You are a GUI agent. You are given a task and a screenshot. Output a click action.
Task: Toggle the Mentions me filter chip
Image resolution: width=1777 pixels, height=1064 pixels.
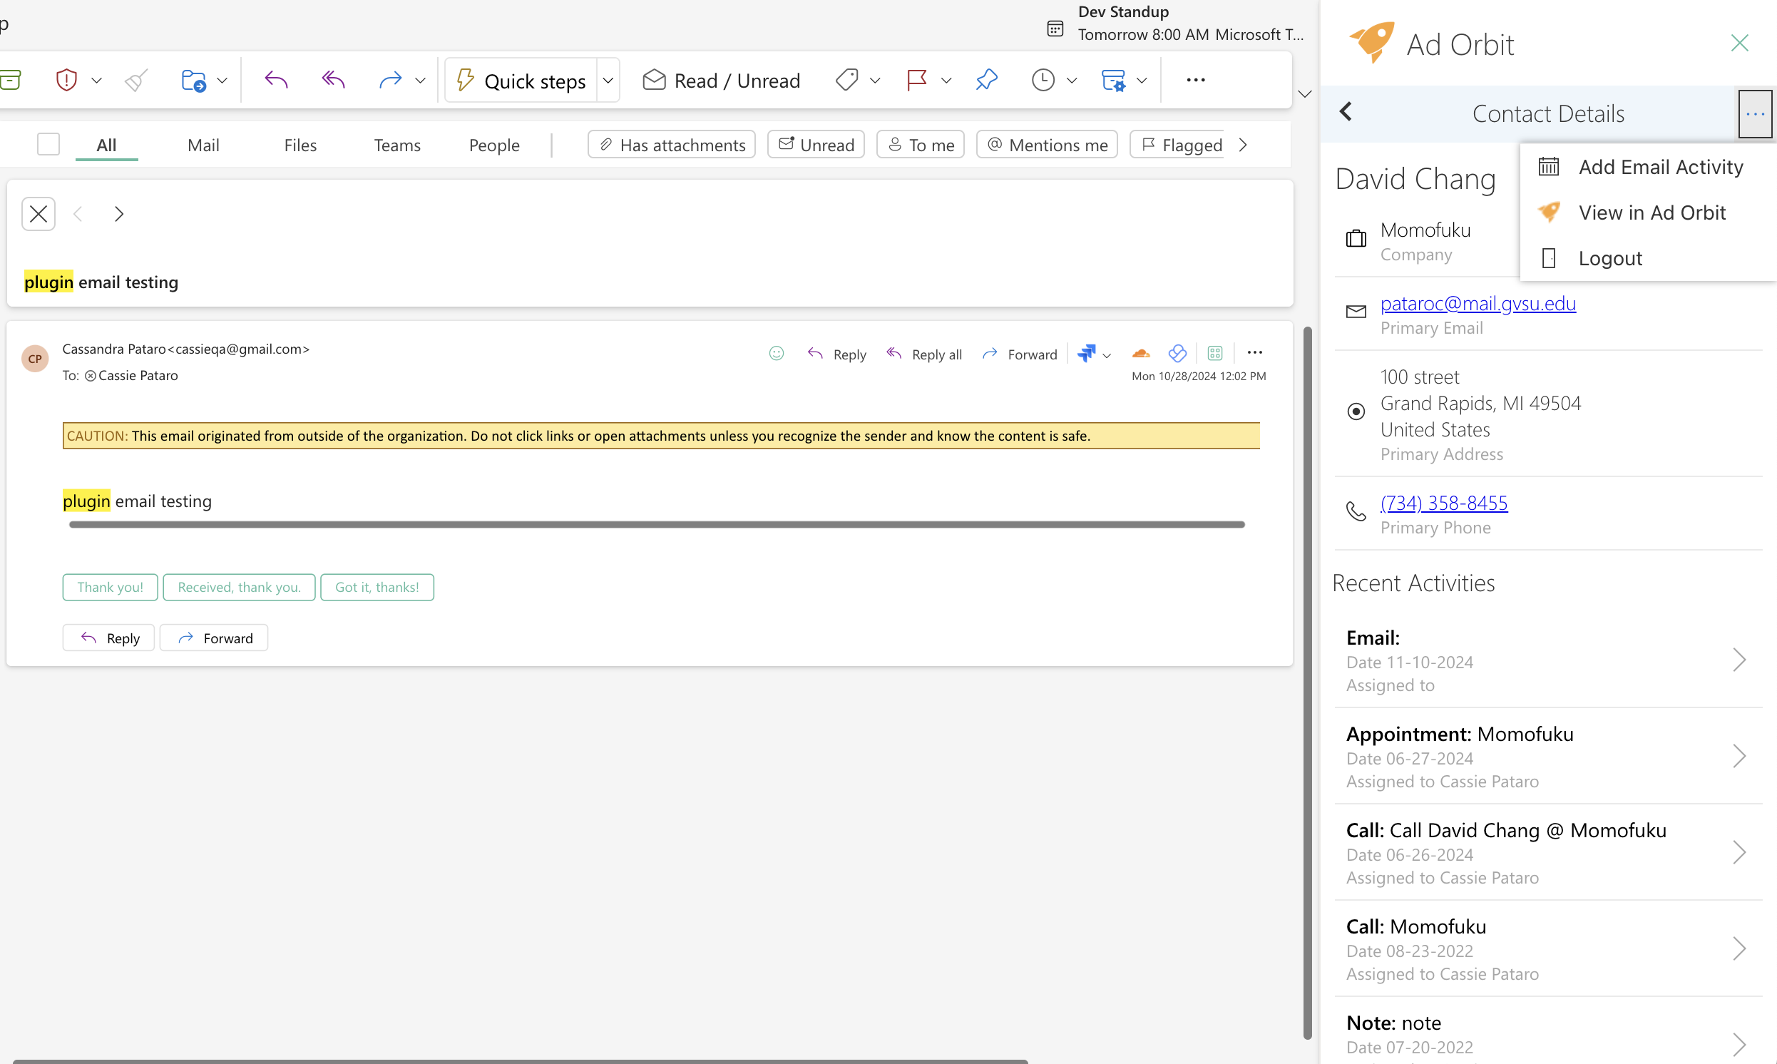point(1047,145)
